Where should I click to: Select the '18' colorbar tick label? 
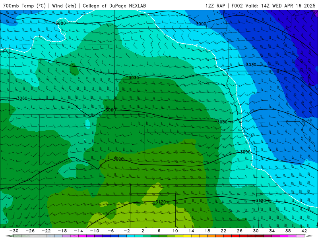pos(207,231)
